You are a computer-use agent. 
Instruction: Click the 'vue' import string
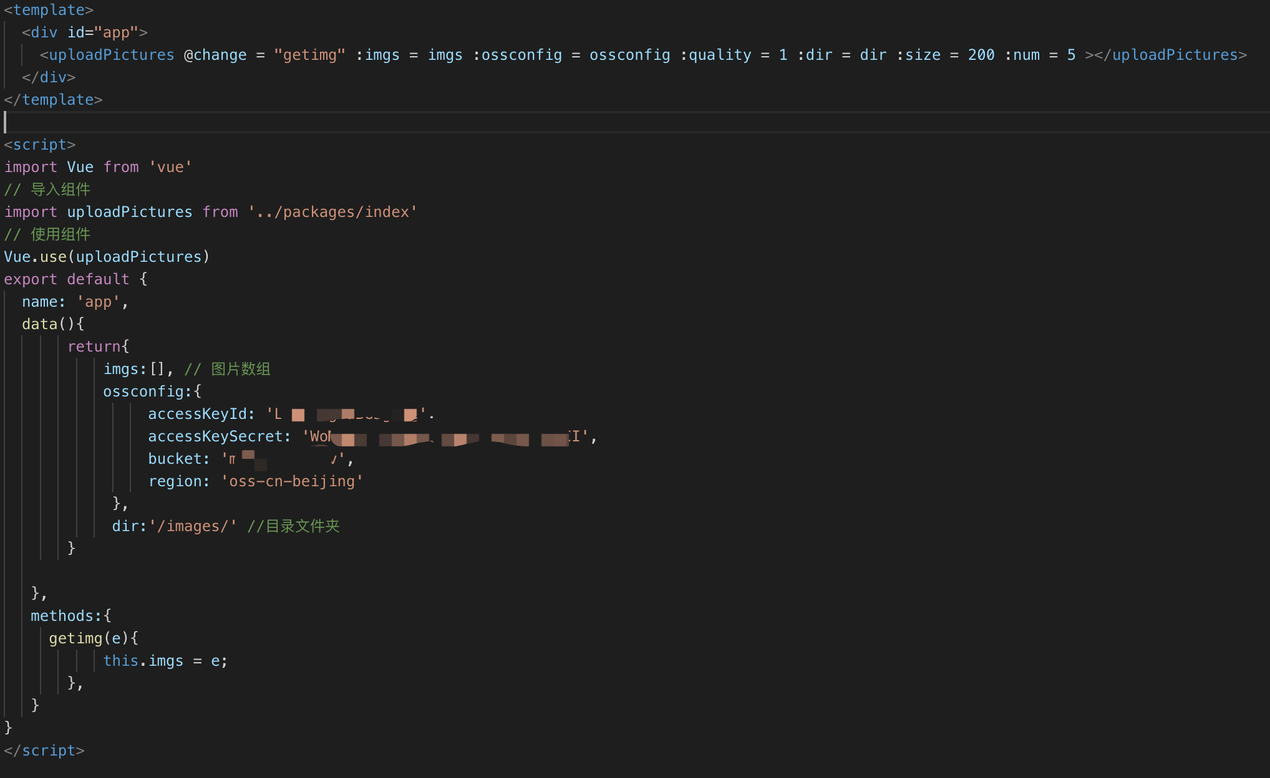[x=170, y=167]
